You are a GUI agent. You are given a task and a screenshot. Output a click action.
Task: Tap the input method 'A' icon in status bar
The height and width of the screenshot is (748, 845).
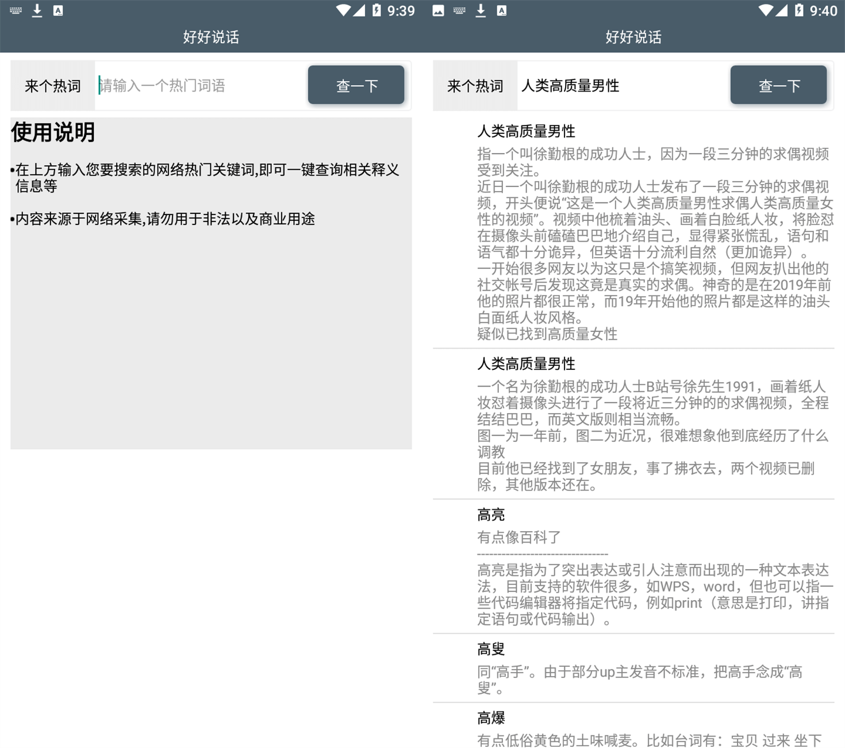[58, 10]
